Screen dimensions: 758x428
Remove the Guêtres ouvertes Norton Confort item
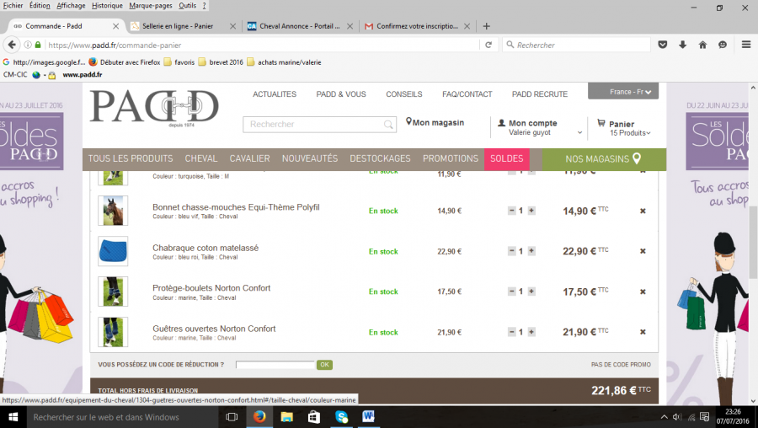[x=643, y=332]
